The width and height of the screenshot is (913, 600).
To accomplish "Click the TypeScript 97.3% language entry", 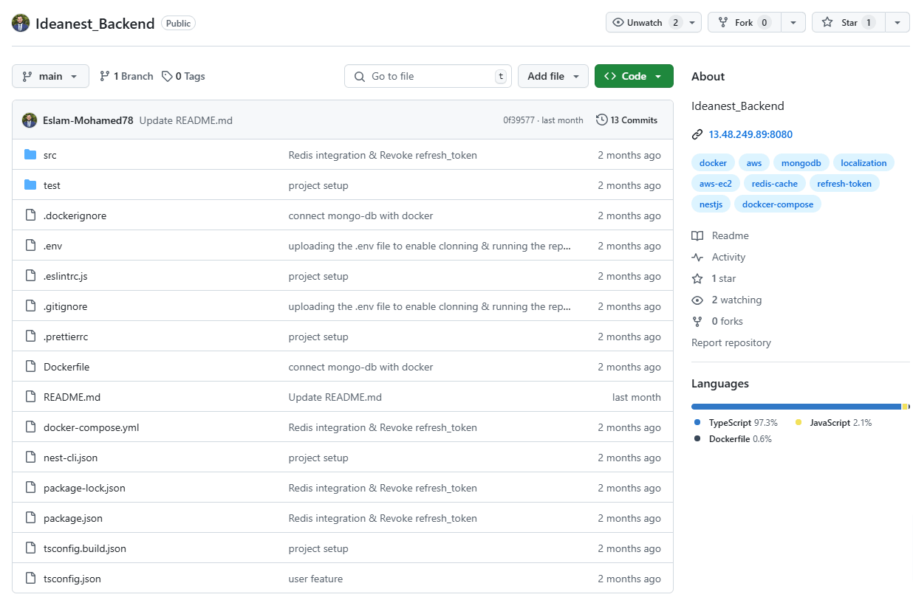I will tap(736, 423).
